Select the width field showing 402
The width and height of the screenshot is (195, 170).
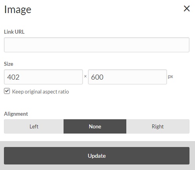43,77
